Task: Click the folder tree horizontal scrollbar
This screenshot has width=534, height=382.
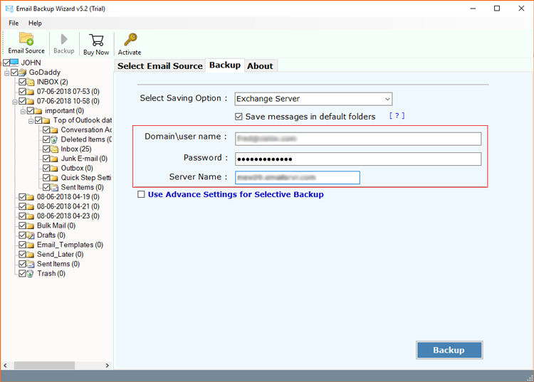Action: 53,365
